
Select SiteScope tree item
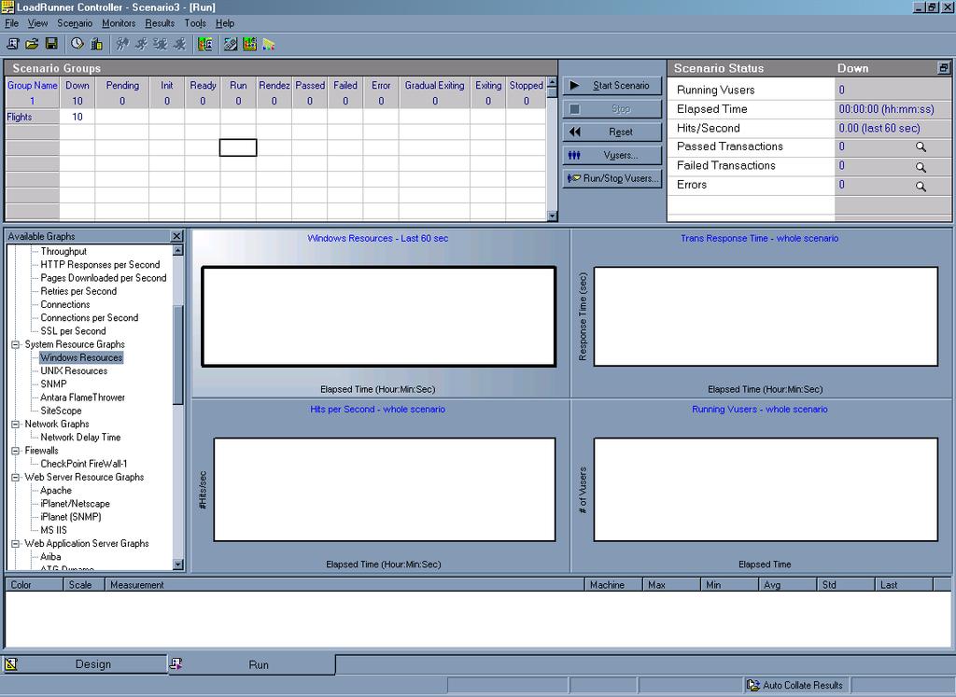[61, 411]
